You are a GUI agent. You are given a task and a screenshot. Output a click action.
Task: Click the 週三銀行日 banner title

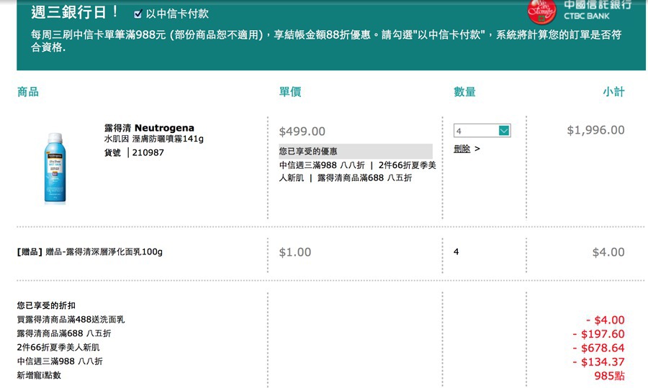point(75,11)
